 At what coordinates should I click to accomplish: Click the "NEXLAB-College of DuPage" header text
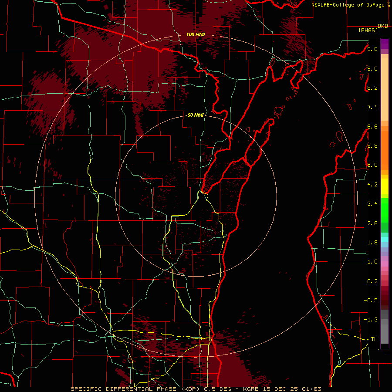[x=348, y=5]
